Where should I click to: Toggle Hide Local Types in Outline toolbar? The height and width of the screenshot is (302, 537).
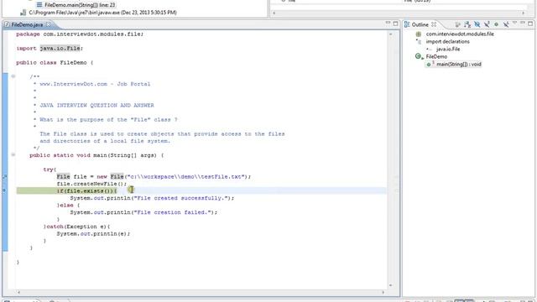(505, 24)
